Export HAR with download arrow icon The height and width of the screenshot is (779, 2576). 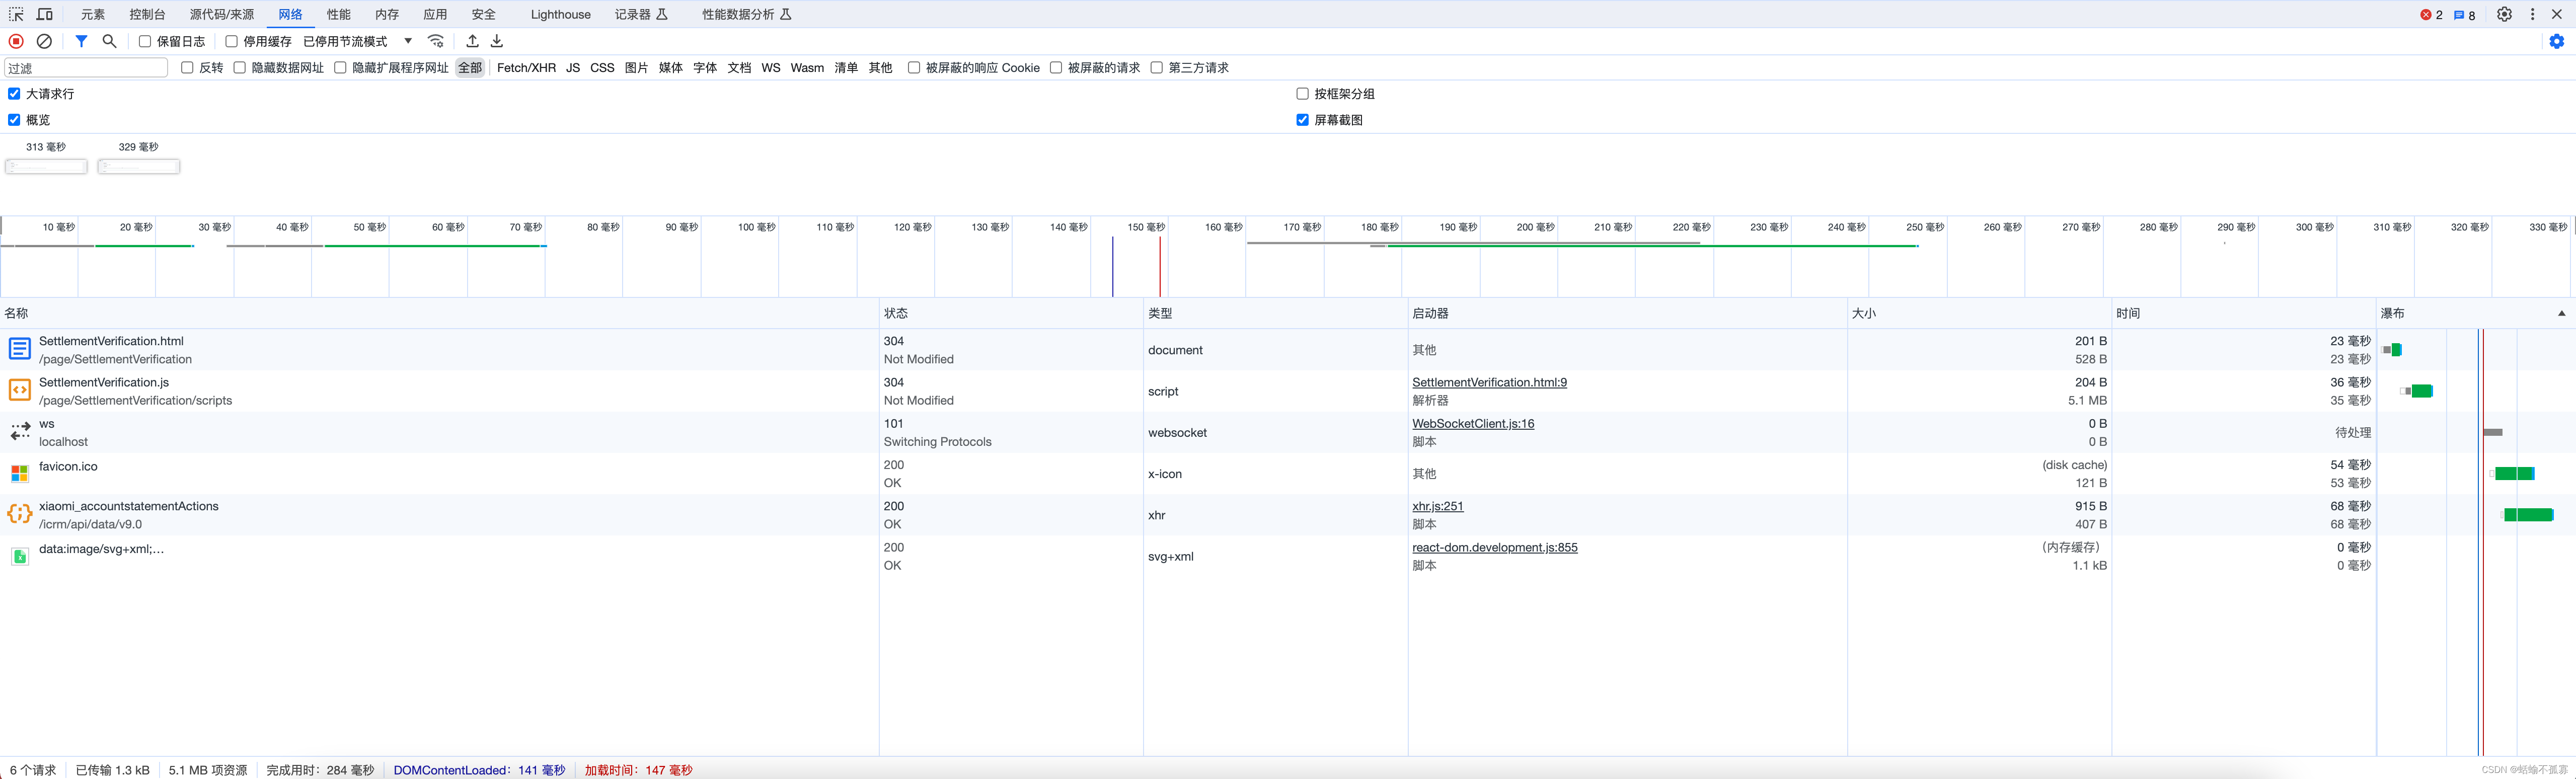click(497, 41)
